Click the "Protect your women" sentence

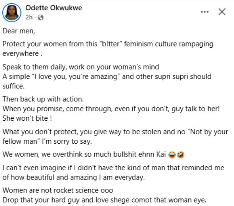[107, 44]
